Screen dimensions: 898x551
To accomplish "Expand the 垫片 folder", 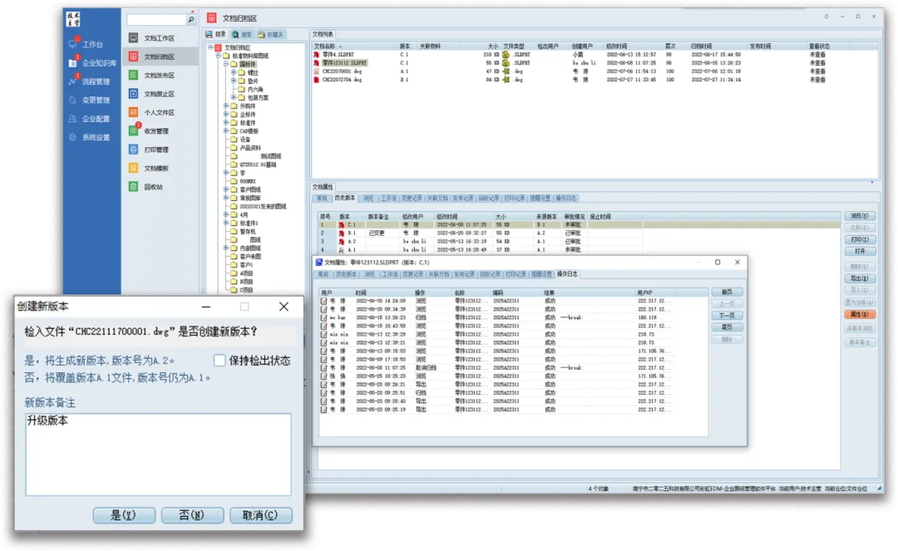I will [x=234, y=81].
